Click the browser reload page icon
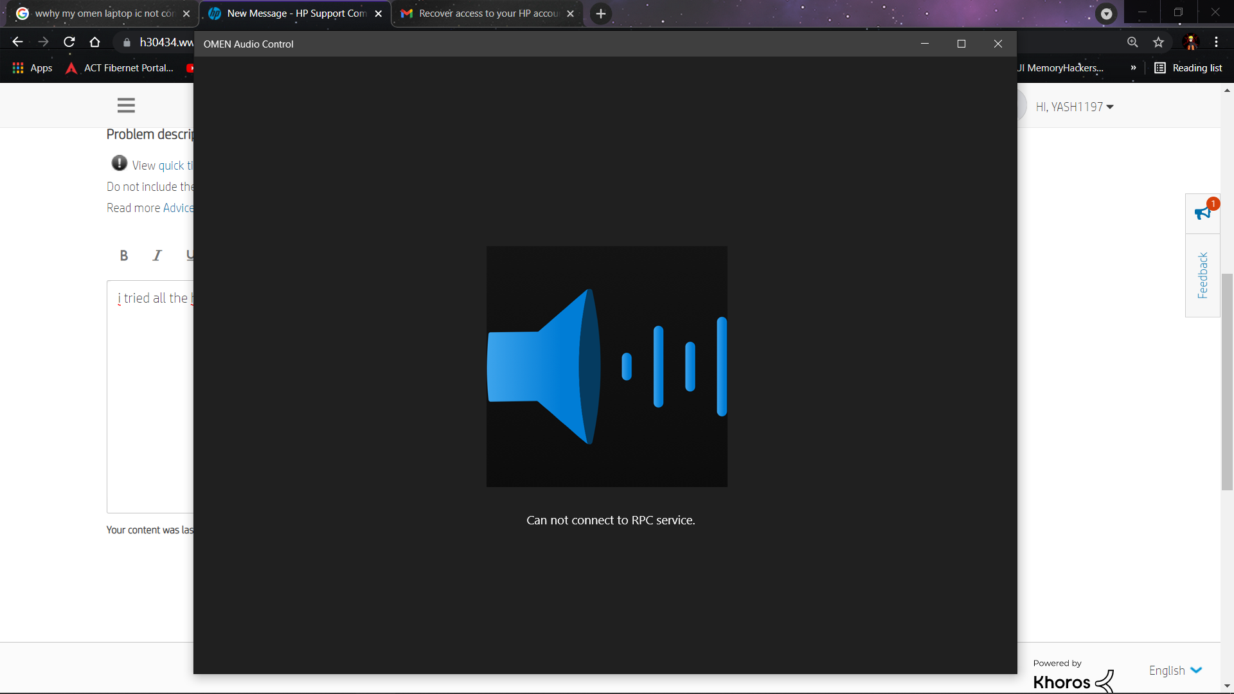 click(69, 42)
